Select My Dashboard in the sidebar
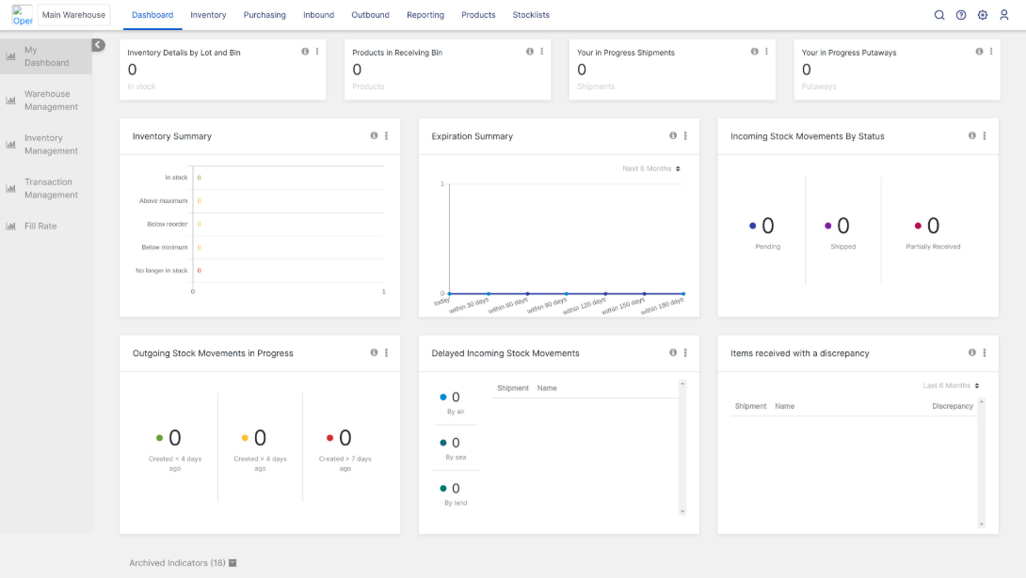The image size is (1026, 578). 46,56
